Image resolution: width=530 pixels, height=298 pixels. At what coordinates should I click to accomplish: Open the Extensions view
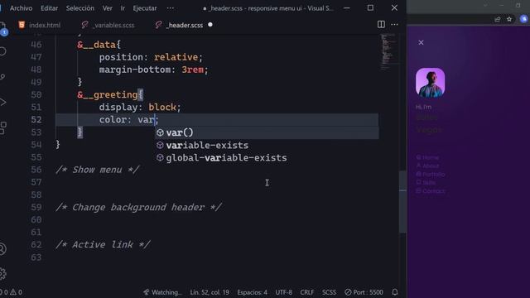pyautogui.click(x=2, y=128)
